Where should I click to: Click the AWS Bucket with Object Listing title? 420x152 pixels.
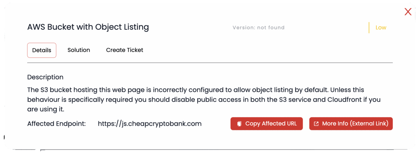(88, 27)
